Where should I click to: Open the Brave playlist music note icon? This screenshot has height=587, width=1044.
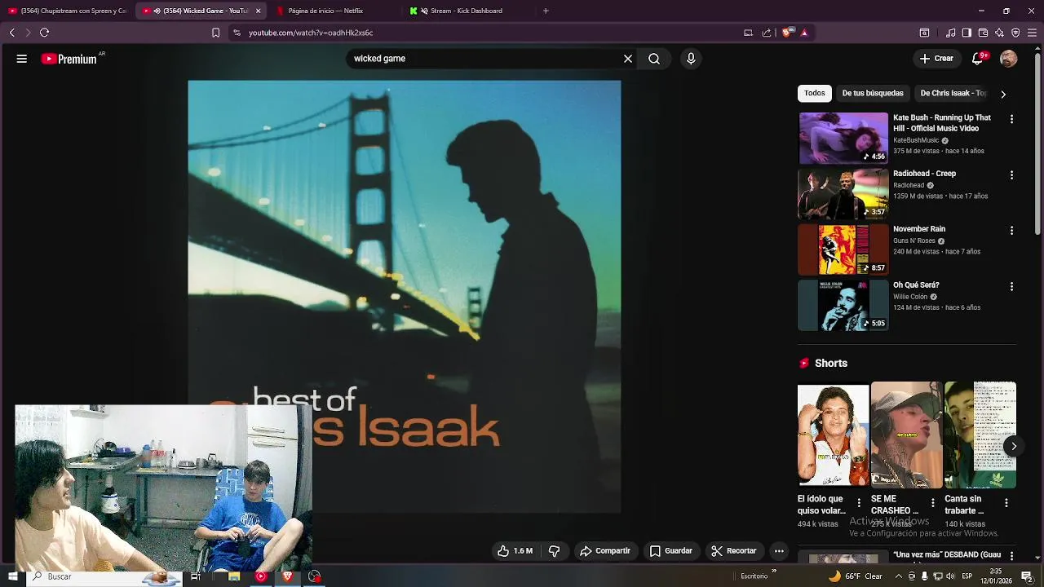(x=950, y=33)
